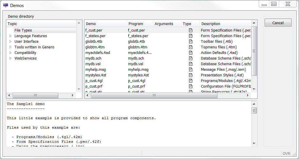Expand the User Interface topic
This screenshot has height=159, width=299.
coord(10,41)
